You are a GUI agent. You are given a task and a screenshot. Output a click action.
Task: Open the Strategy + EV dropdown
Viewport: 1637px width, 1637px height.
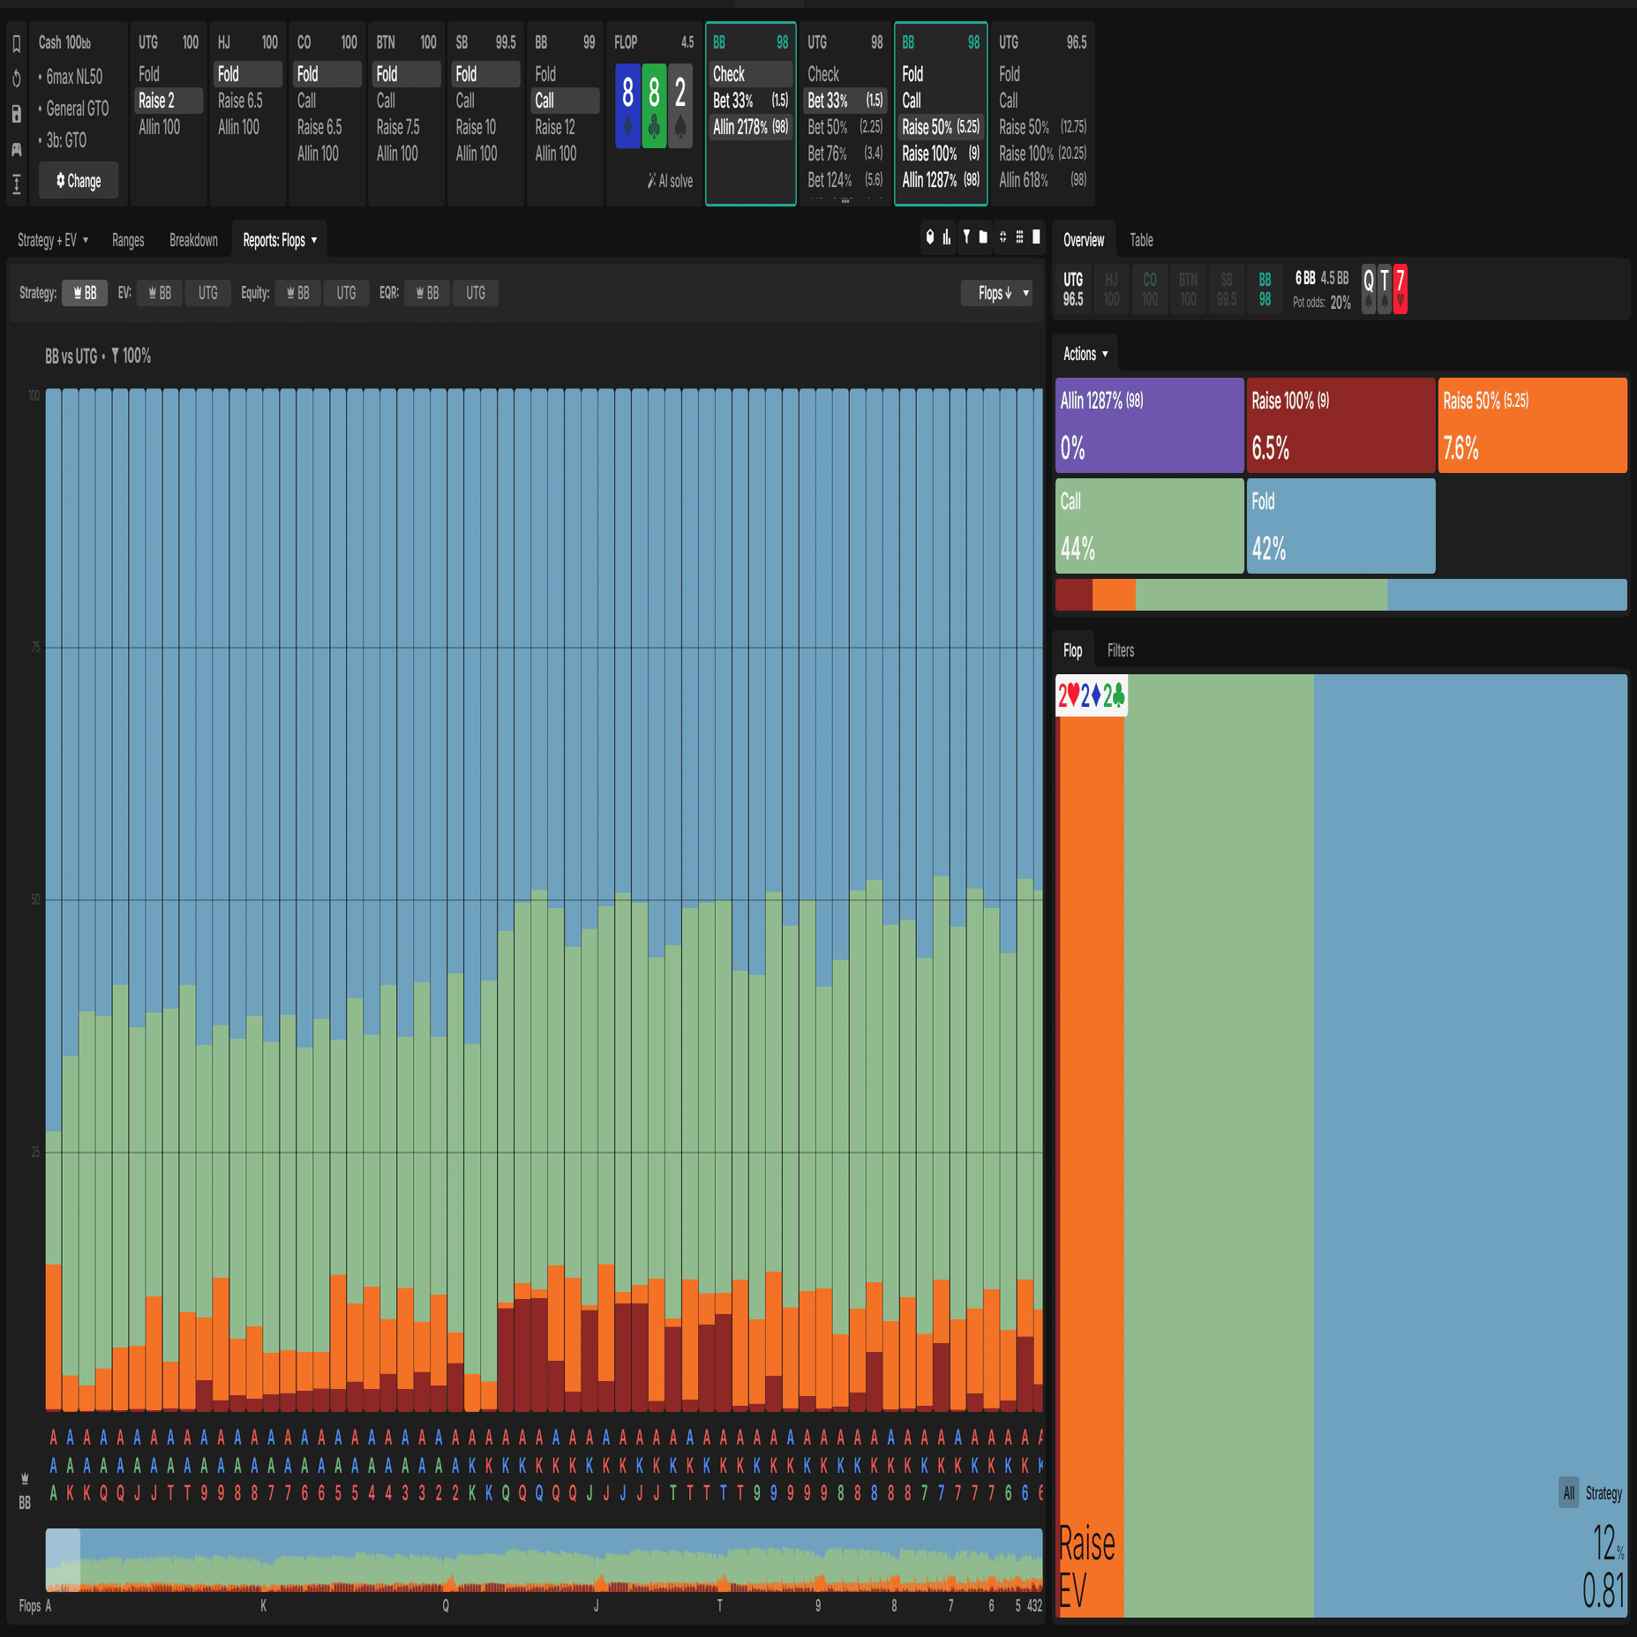point(53,240)
